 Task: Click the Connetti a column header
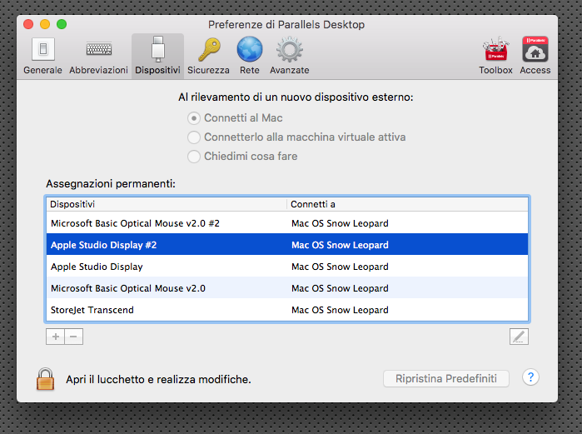tap(407, 204)
